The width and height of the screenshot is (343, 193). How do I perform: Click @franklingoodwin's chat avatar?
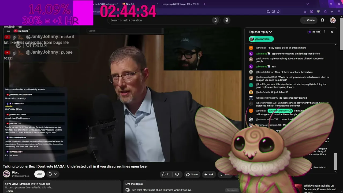(251, 85)
